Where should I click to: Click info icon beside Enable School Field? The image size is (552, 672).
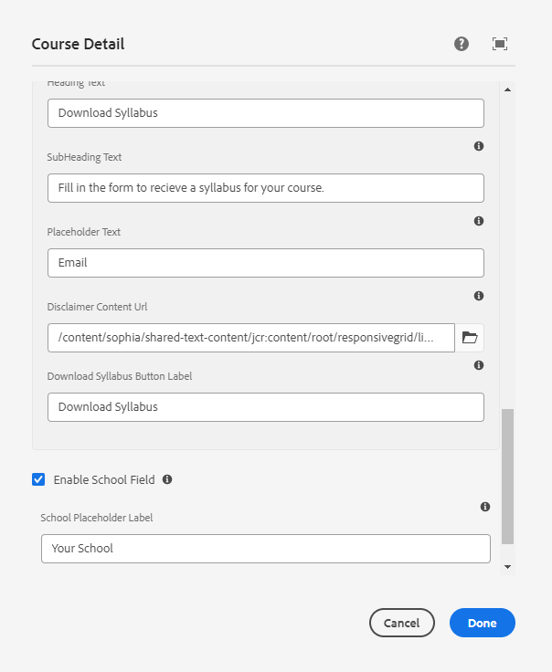pyautogui.click(x=167, y=479)
